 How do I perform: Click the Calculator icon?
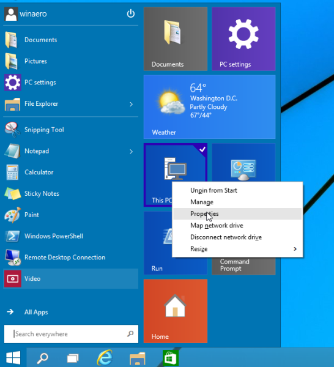tap(12, 172)
